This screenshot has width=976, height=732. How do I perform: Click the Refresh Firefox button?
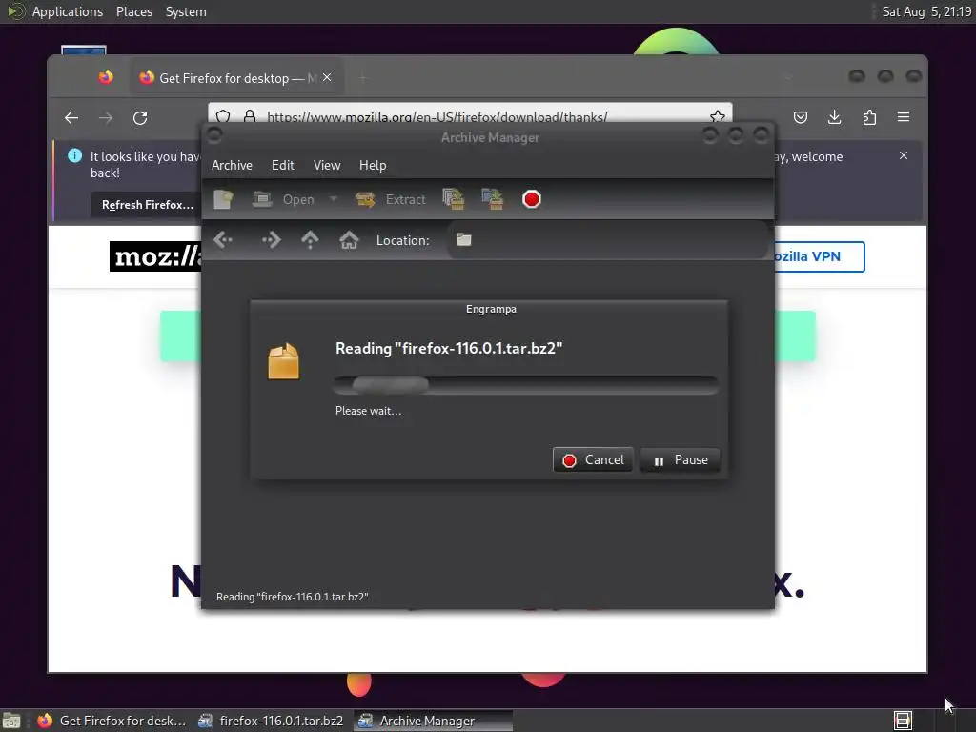pos(147,205)
